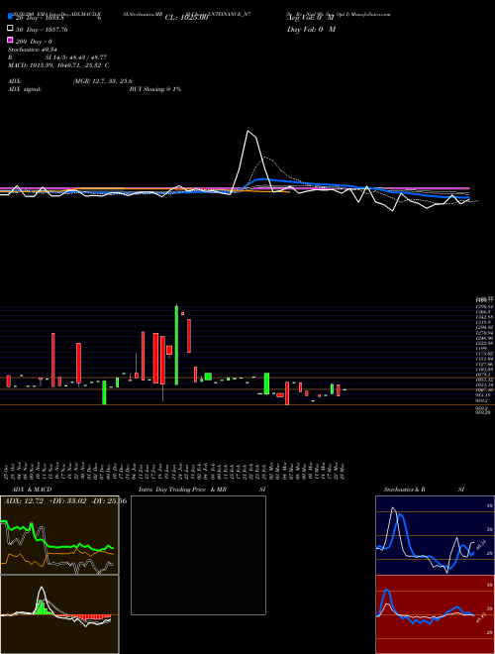Click the 'Avg Vol: 0 M' label
495x654 pixels.
[x=311, y=18]
